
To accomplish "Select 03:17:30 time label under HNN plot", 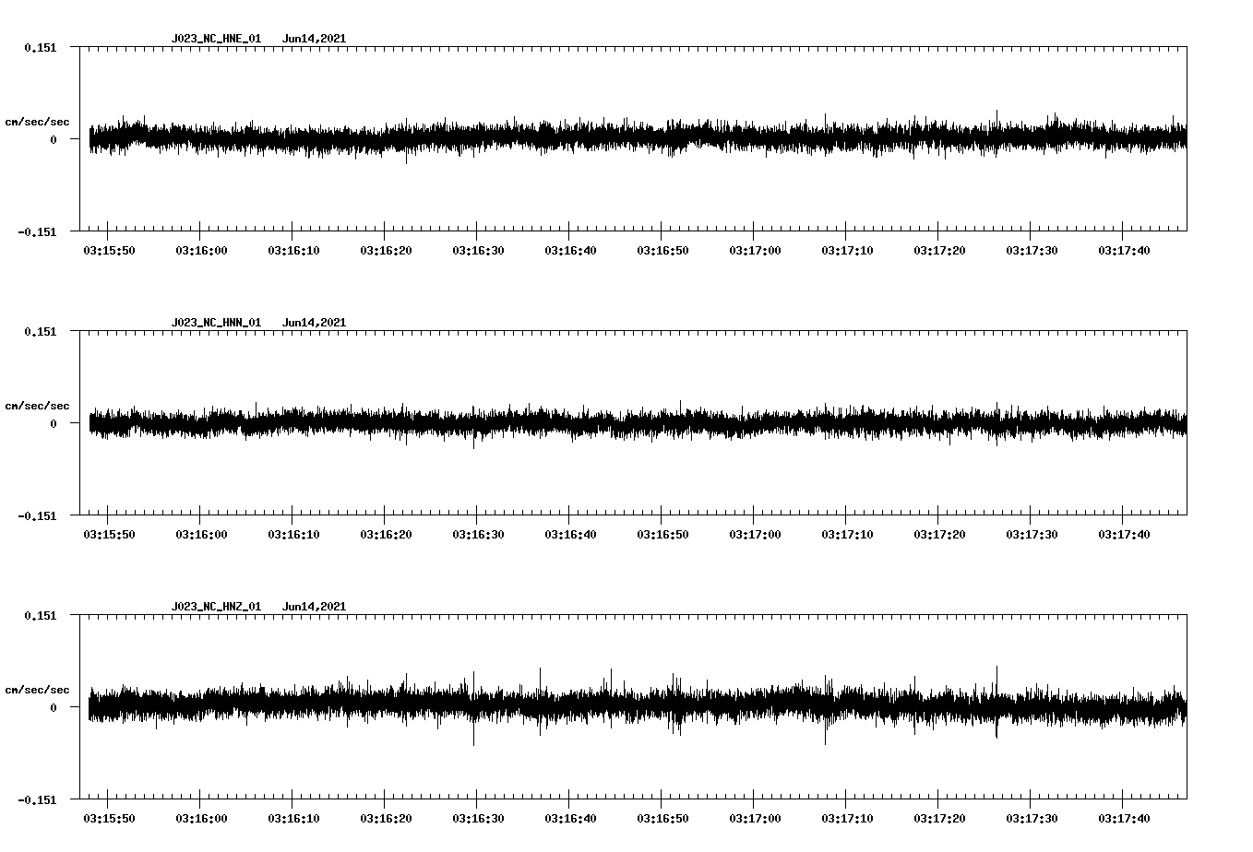I will 1032,535.
